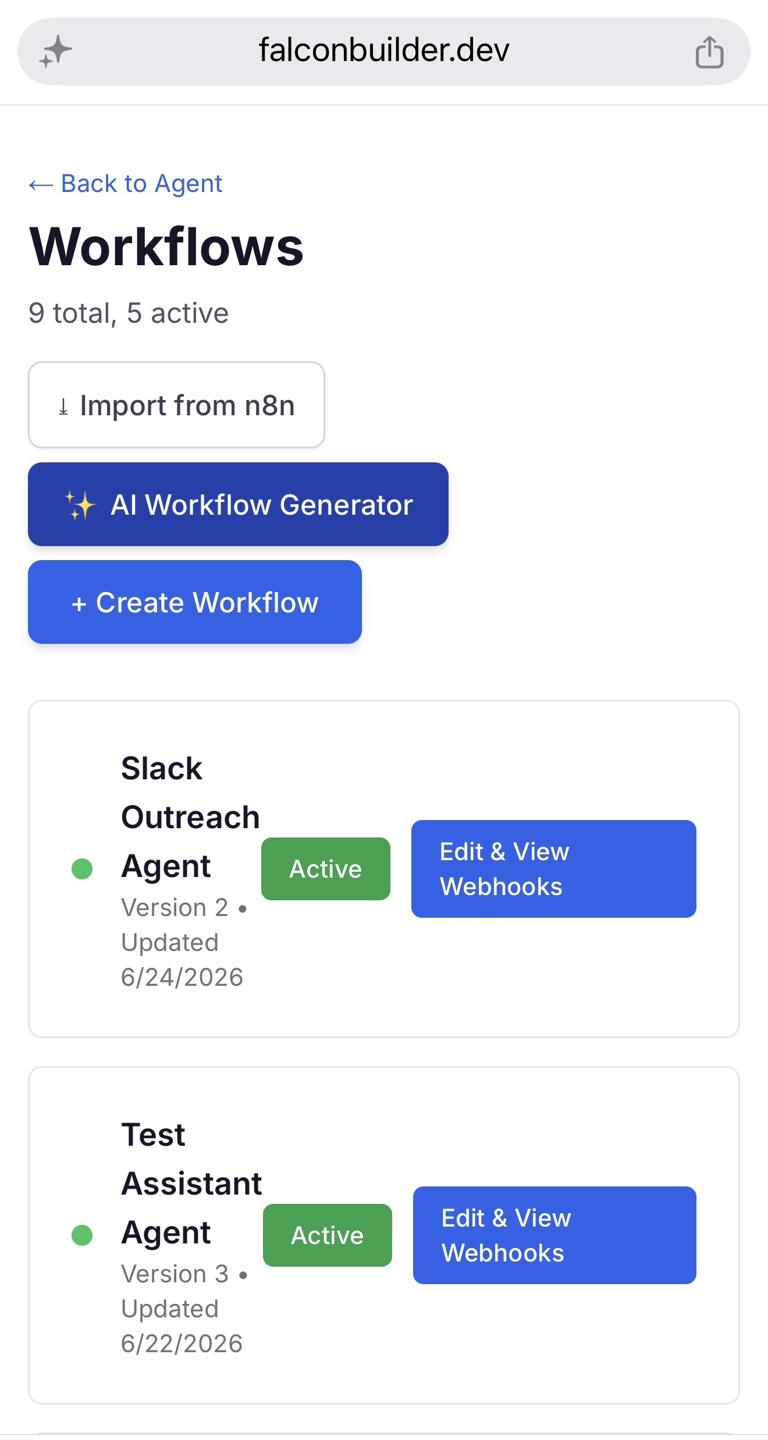Go back via Back to Agent link
This screenshot has height=1440, width=768.
[126, 184]
